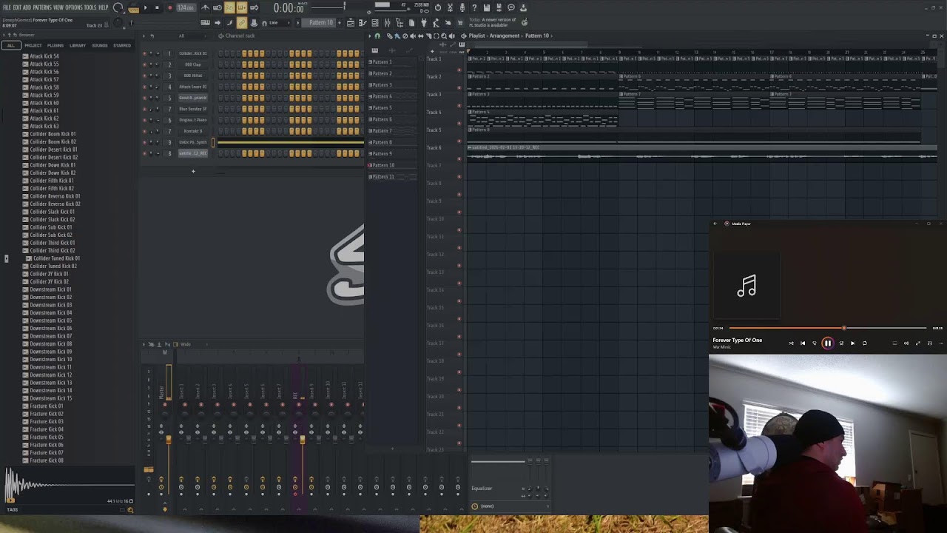Select the magnet snap icon in playlist
The width and height of the screenshot is (947, 533).
pos(377,36)
